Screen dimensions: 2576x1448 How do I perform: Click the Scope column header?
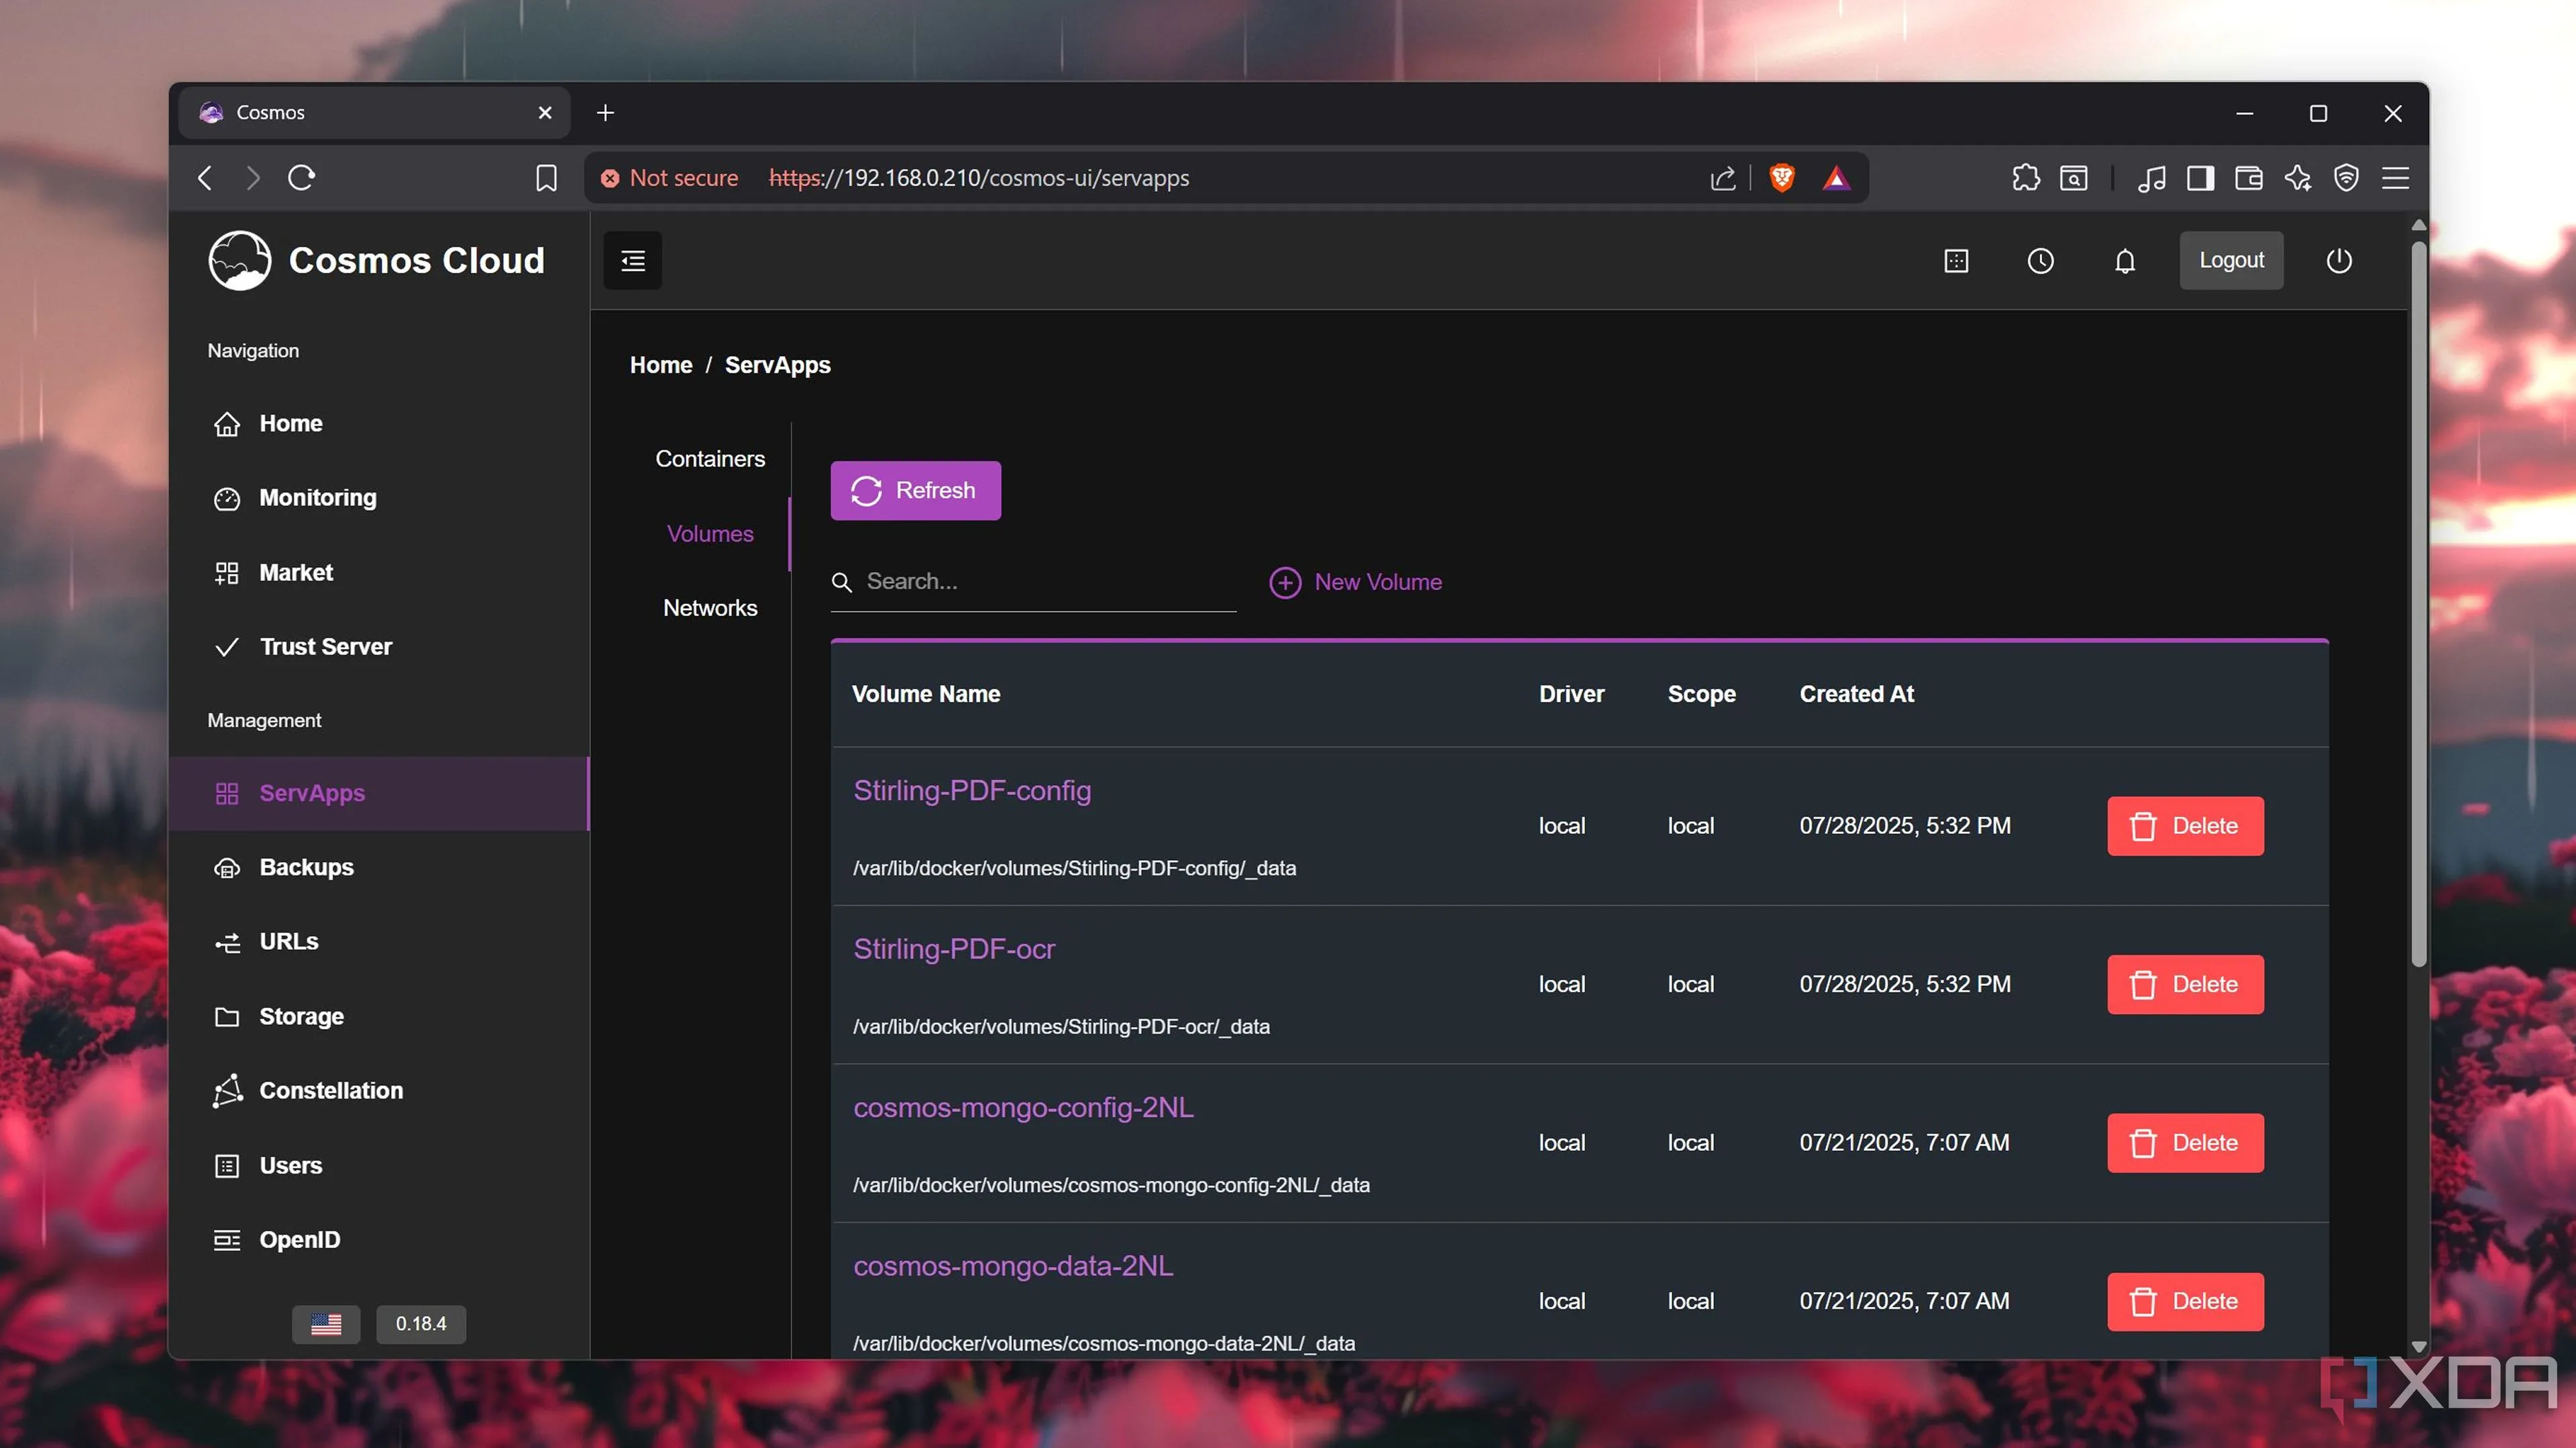point(1701,695)
